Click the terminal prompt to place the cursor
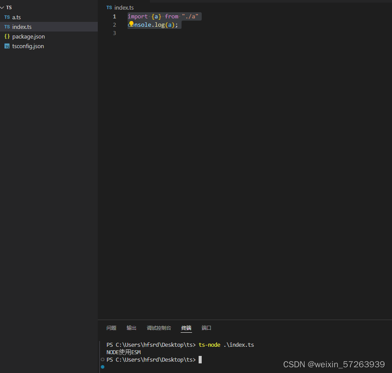The image size is (392, 373). [200, 359]
